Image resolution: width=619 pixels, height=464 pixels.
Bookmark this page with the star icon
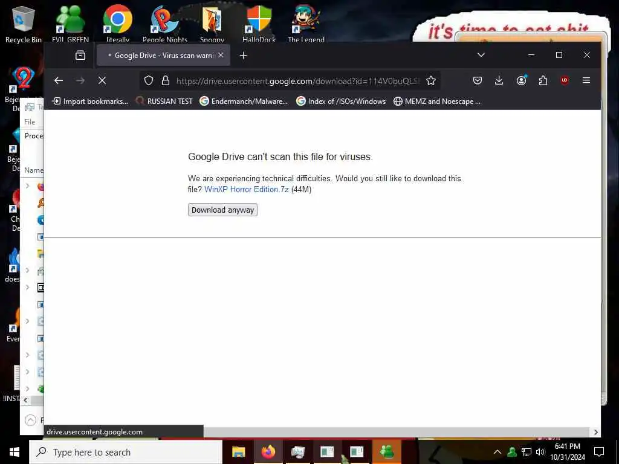(x=431, y=81)
